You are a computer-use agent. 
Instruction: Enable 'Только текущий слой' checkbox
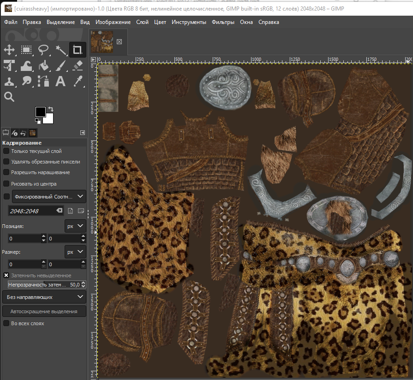pyautogui.click(x=6, y=151)
